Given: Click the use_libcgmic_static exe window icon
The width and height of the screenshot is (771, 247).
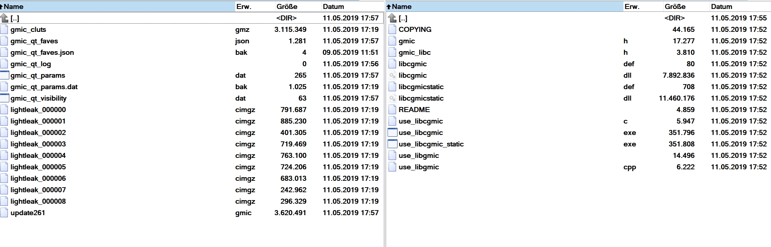Looking at the screenshot, I should pos(393,144).
